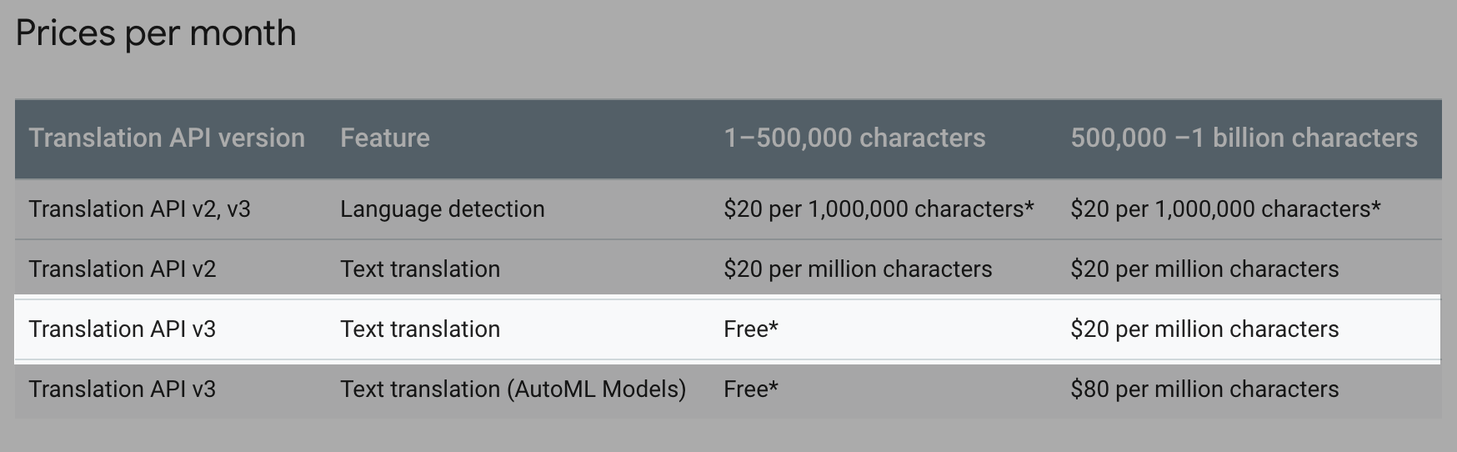
Task: Click Language detection's 1–500,000 characters price
Action: [879, 208]
